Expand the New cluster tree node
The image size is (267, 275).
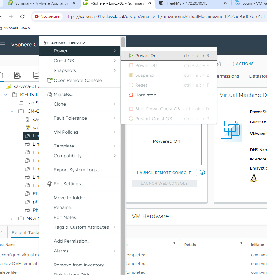[12, 219]
